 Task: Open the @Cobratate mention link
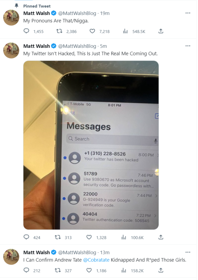click(x=96, y=260)
